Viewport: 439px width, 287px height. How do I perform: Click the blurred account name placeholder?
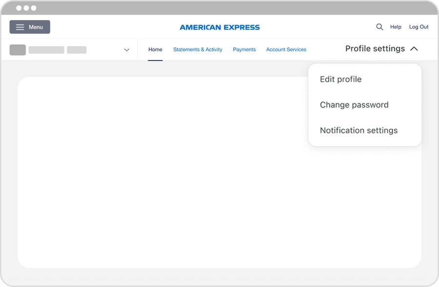pos(47,50)
